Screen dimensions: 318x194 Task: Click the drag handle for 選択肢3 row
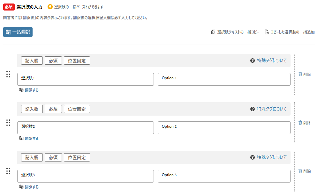8,171
